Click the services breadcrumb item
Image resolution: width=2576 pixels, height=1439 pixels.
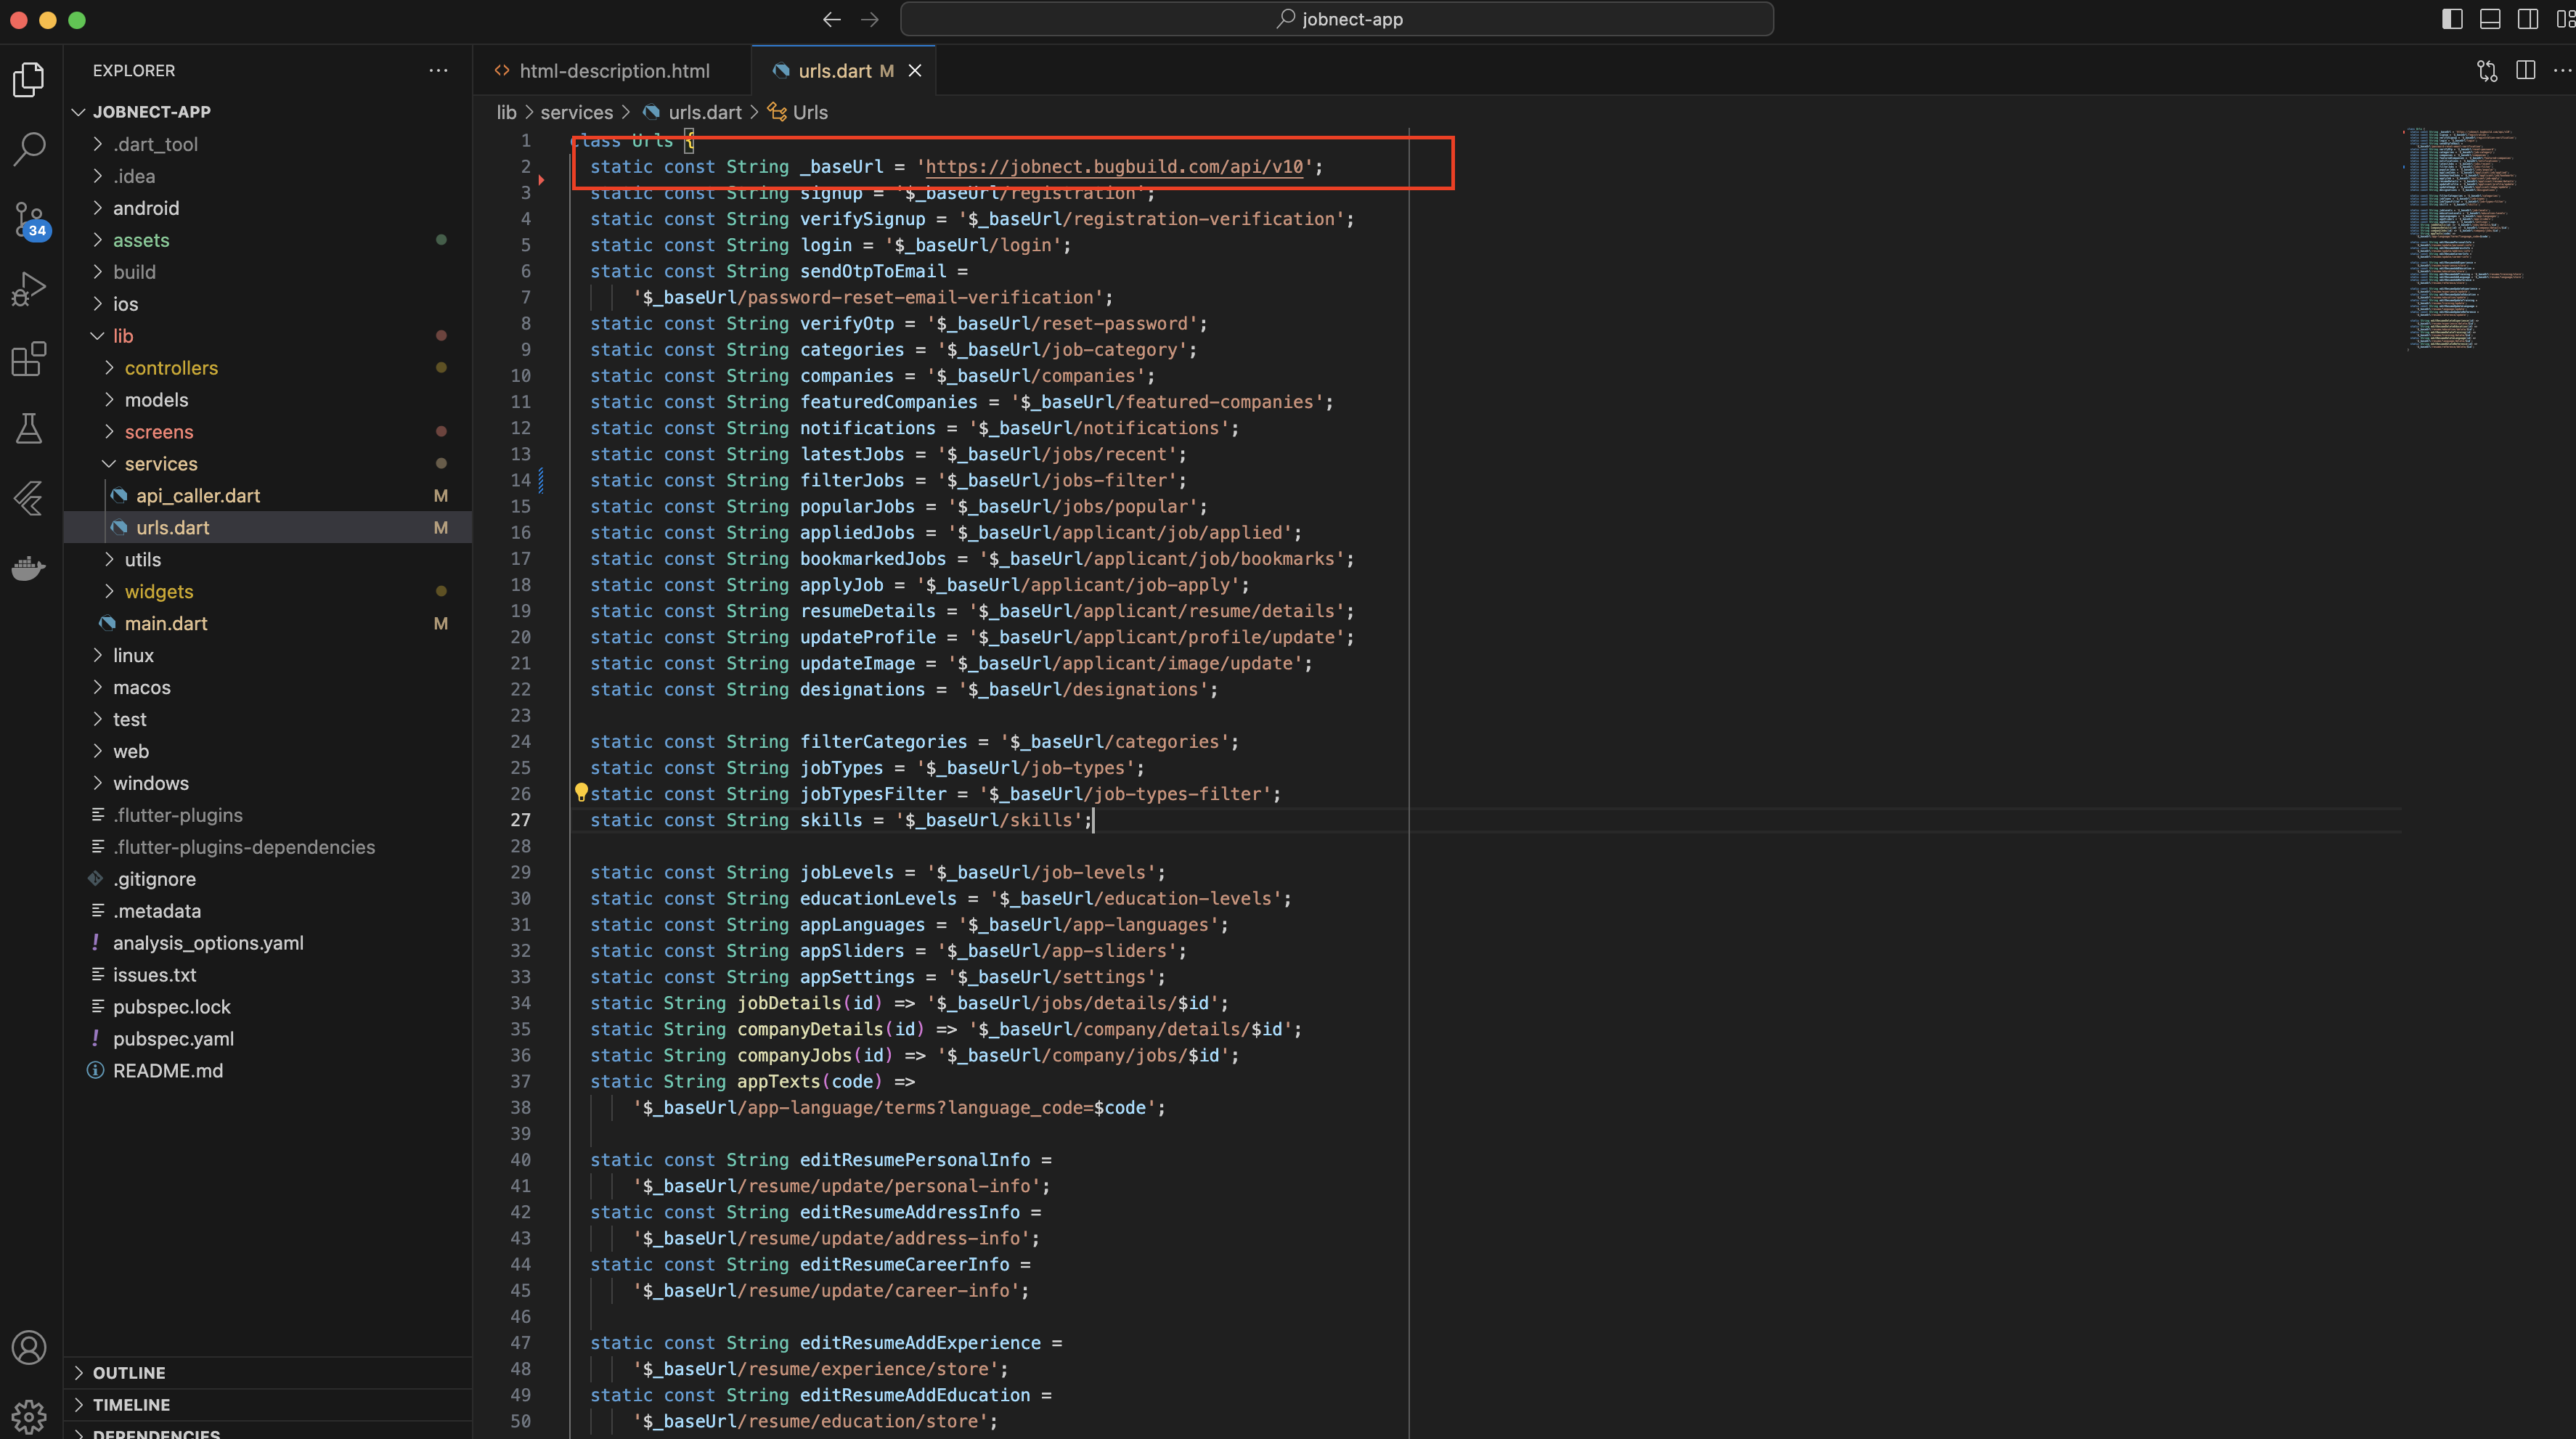pos(576,113)
